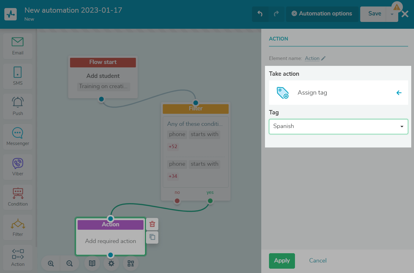Viewport: 414px width, 273px height.
Task: Select the purple Action block header
Action: pos(110,224)
